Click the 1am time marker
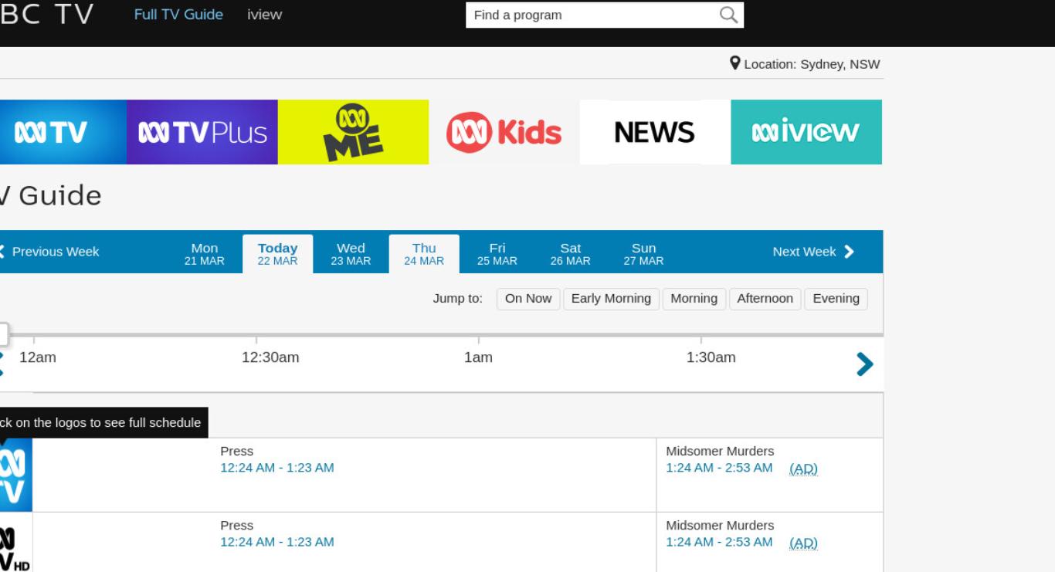This screenshot has height=572, width=1055. (478, 357)
